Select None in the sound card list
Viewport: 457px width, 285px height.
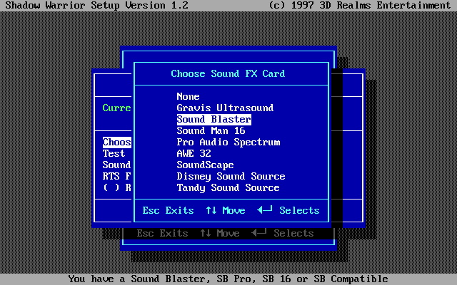tap(188, 97)
